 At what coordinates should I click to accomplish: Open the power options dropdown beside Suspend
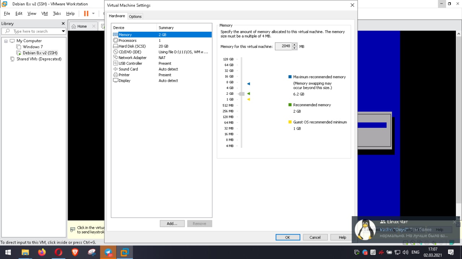tap(93, 13)
